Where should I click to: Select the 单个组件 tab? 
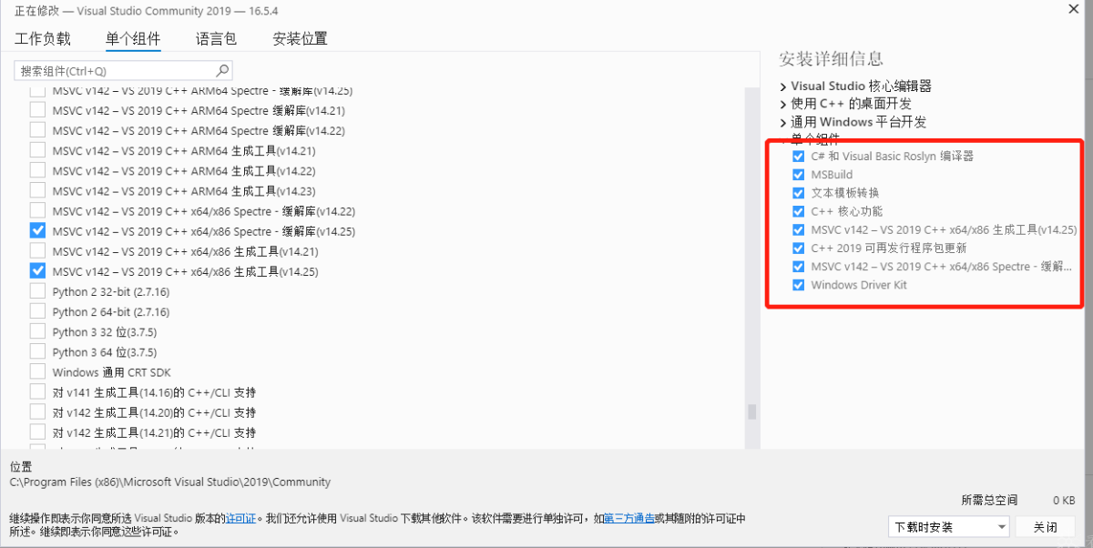(x=133, y=38)
